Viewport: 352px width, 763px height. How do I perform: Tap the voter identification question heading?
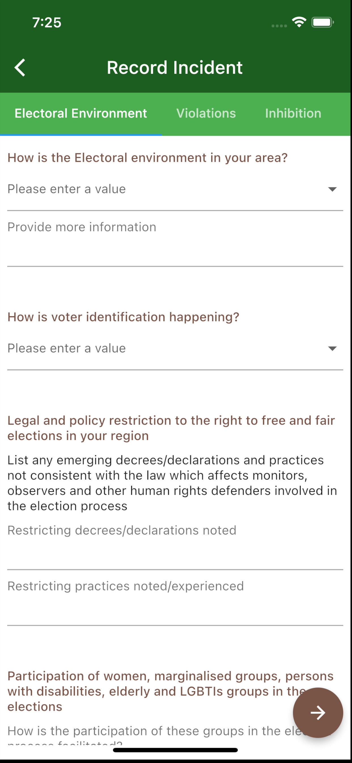click(123, 317)
